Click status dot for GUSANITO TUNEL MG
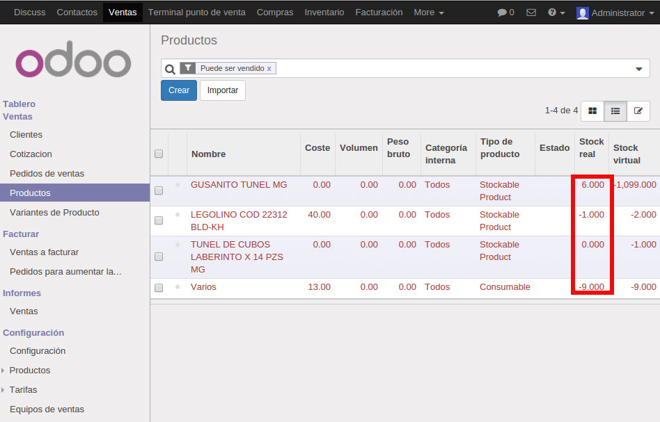Viewport: 660px width, 422px height. tap(178, 184)
